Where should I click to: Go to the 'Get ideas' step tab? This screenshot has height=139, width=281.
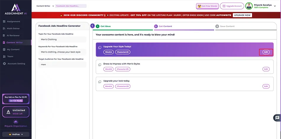(x=105, y=26)
